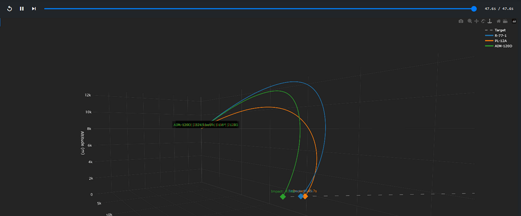521x216 pixels.
Task: Select Orbital rotation tool
Action: click(x=483, y=21)
